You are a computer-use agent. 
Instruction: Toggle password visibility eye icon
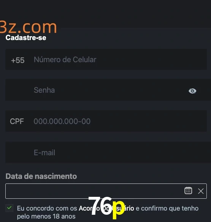click(x=192, y=91)
